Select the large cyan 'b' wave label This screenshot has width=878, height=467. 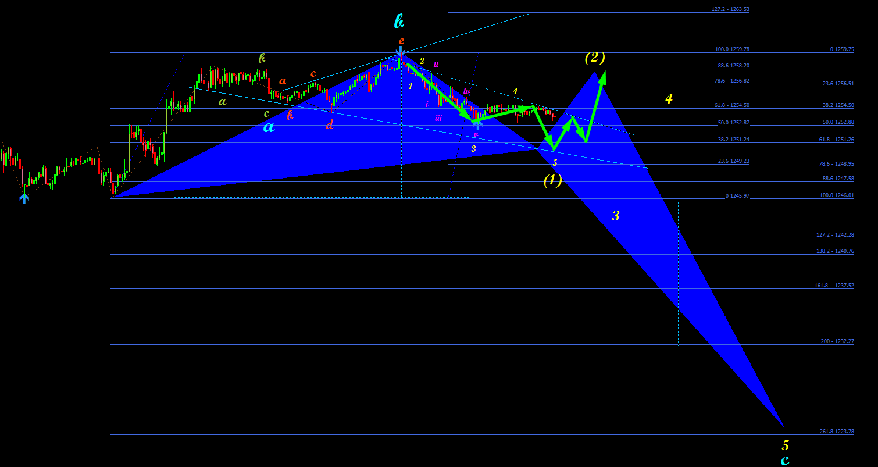(x=399, y=22)
